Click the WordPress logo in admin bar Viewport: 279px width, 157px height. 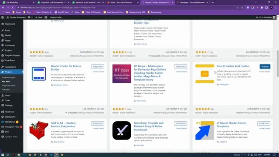tap(2, 17)
